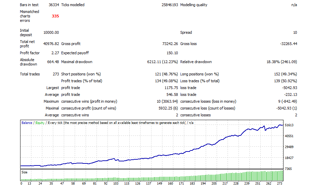Click the Gross loss amount -32265.44
The width and height of the screenshot is (318, 188).
point(288,44)
